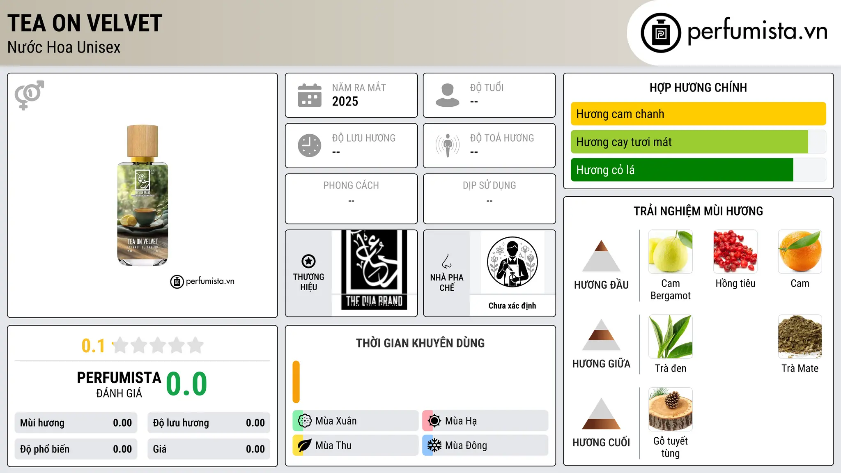Click the dark green Hương cỏ lá bar
Screen dimensions: 841x473
point(682,170)
